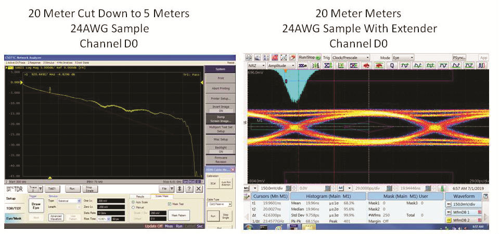Close the TDR panel with the X icon

pyautogui.click(x=198, y=189)
